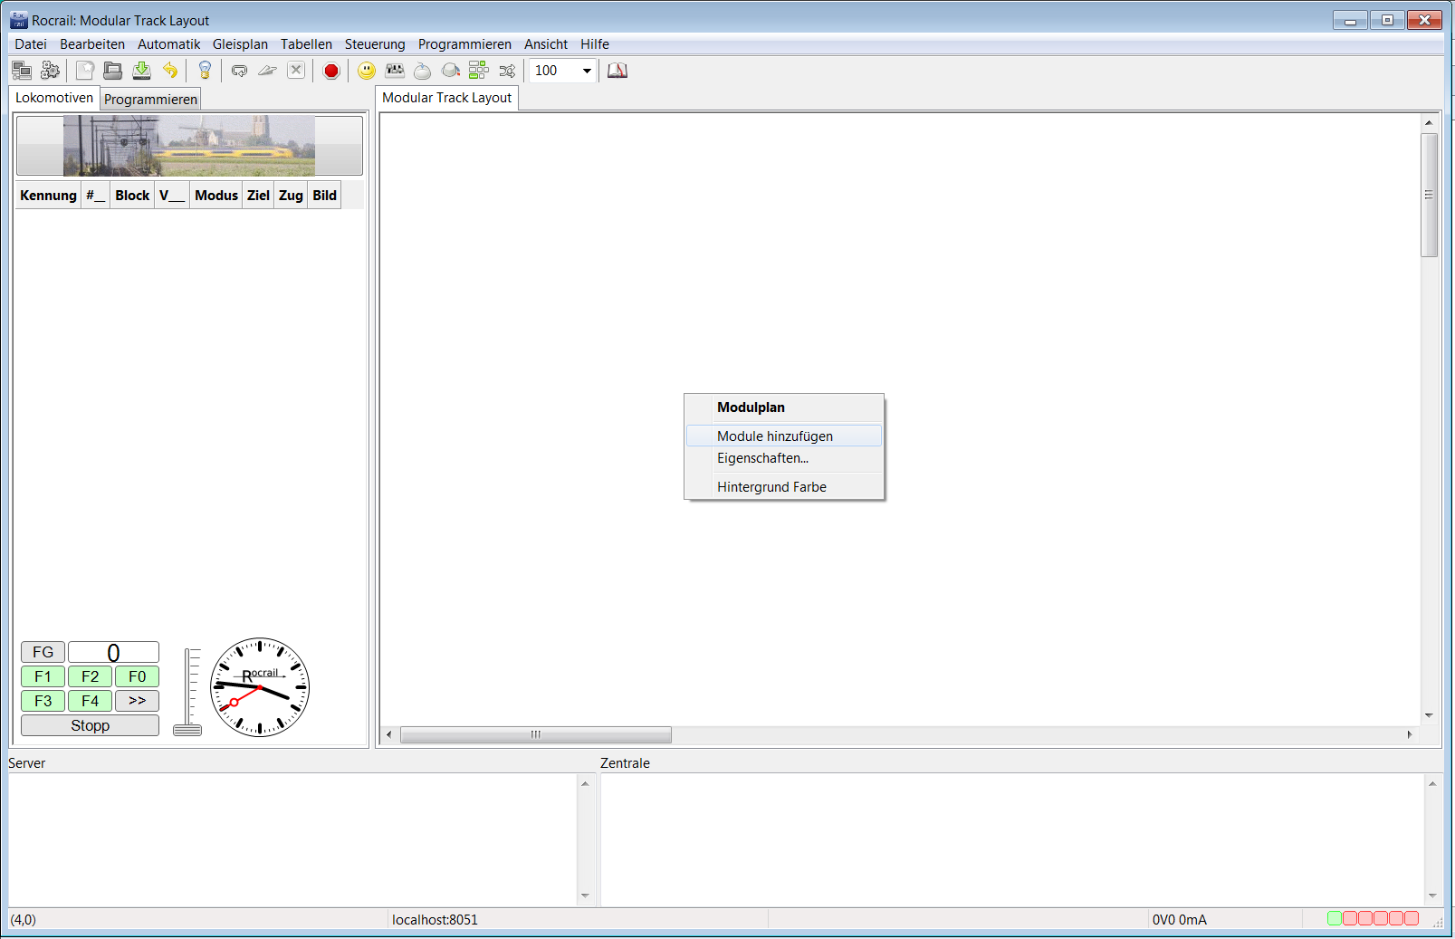
Task: Click the open folder icon
Action: [x=113, y=71]
